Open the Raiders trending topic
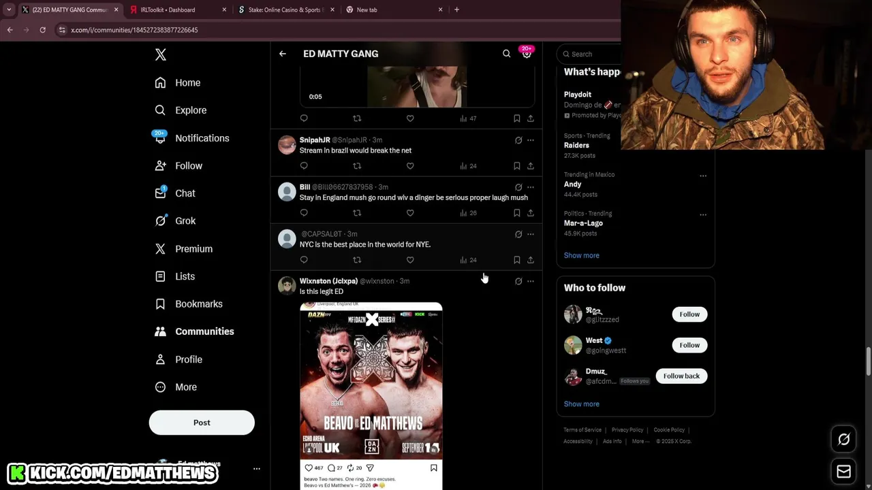The image size is (872, 490). (576, 145)
